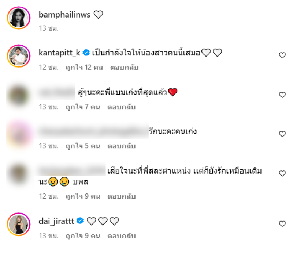The height and width of the screenshot is (257, 293).
Task: Click verified badge next to dai_jirattt
Action: (x=80, y=221)
